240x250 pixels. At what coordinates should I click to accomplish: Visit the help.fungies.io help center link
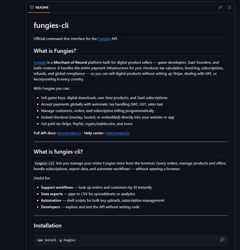coord(117,133)
